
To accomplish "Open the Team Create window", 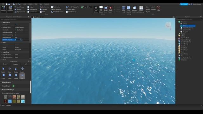I will click(x=70, y=9).
